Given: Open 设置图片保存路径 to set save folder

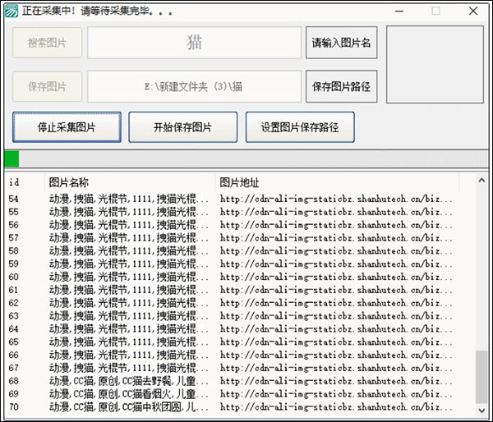Looking at the screenshot, I should [x=300, y=127].
